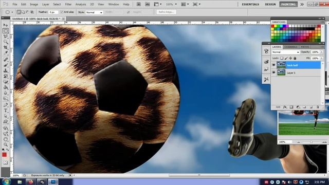Launch Bridge from application bar
Screen dimensions: 329x185
pyautogui.click(x=139, y=4)
